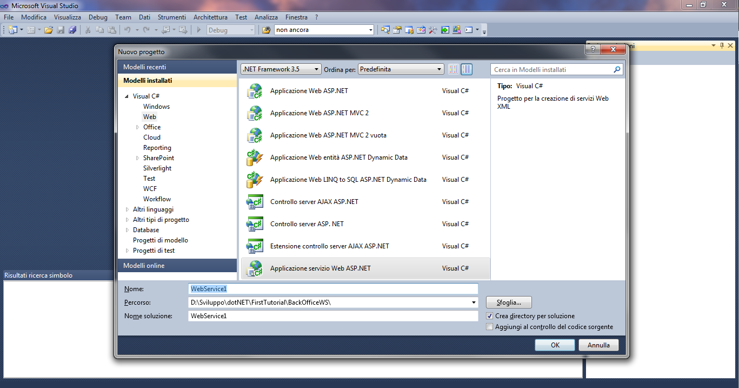This screenshot has width=739, height=388.
Task: Click the help question mark in the dialog title bar
Action: tap(593, 49)
